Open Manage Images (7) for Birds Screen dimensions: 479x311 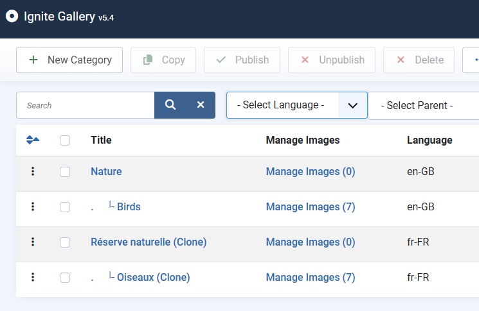311,206
